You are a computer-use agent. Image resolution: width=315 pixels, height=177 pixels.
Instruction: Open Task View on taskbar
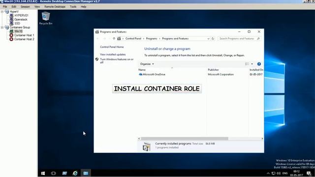54,173
